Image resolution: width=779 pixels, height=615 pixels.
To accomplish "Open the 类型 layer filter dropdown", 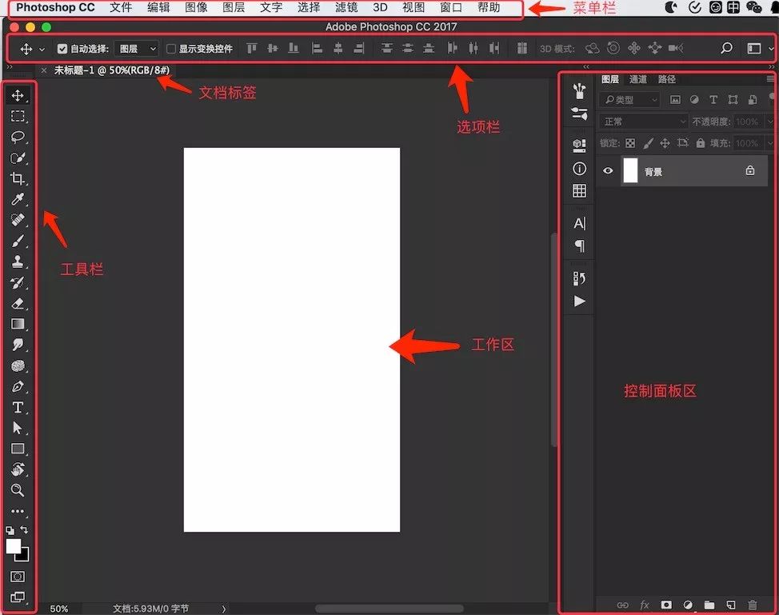I will [x=630, y=99].
